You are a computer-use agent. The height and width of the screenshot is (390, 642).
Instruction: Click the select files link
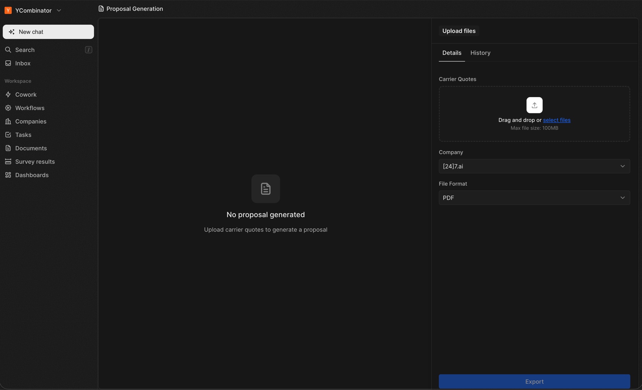click(x=557, y=120)
